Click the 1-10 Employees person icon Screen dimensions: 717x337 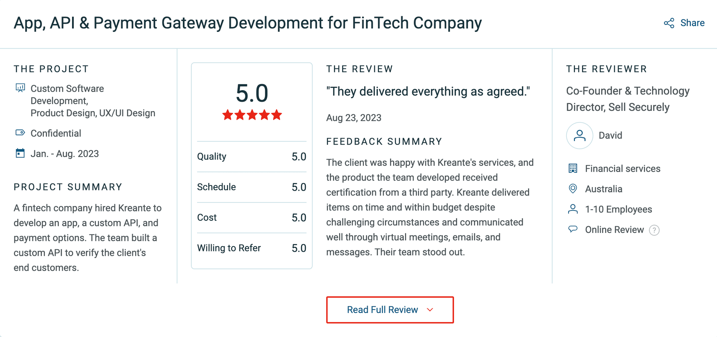coord(573,209)
